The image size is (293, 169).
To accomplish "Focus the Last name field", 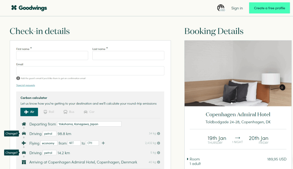I will click(x=128, y=56).
